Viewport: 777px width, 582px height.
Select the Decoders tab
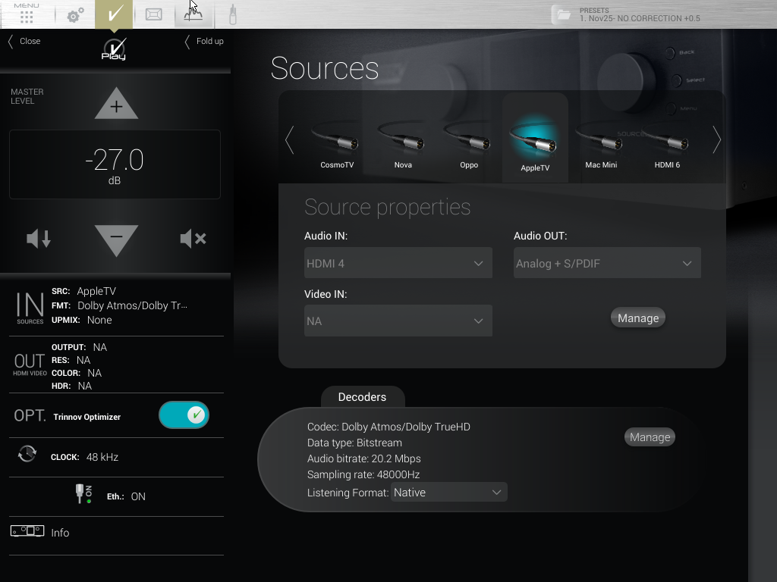(362, 397)
